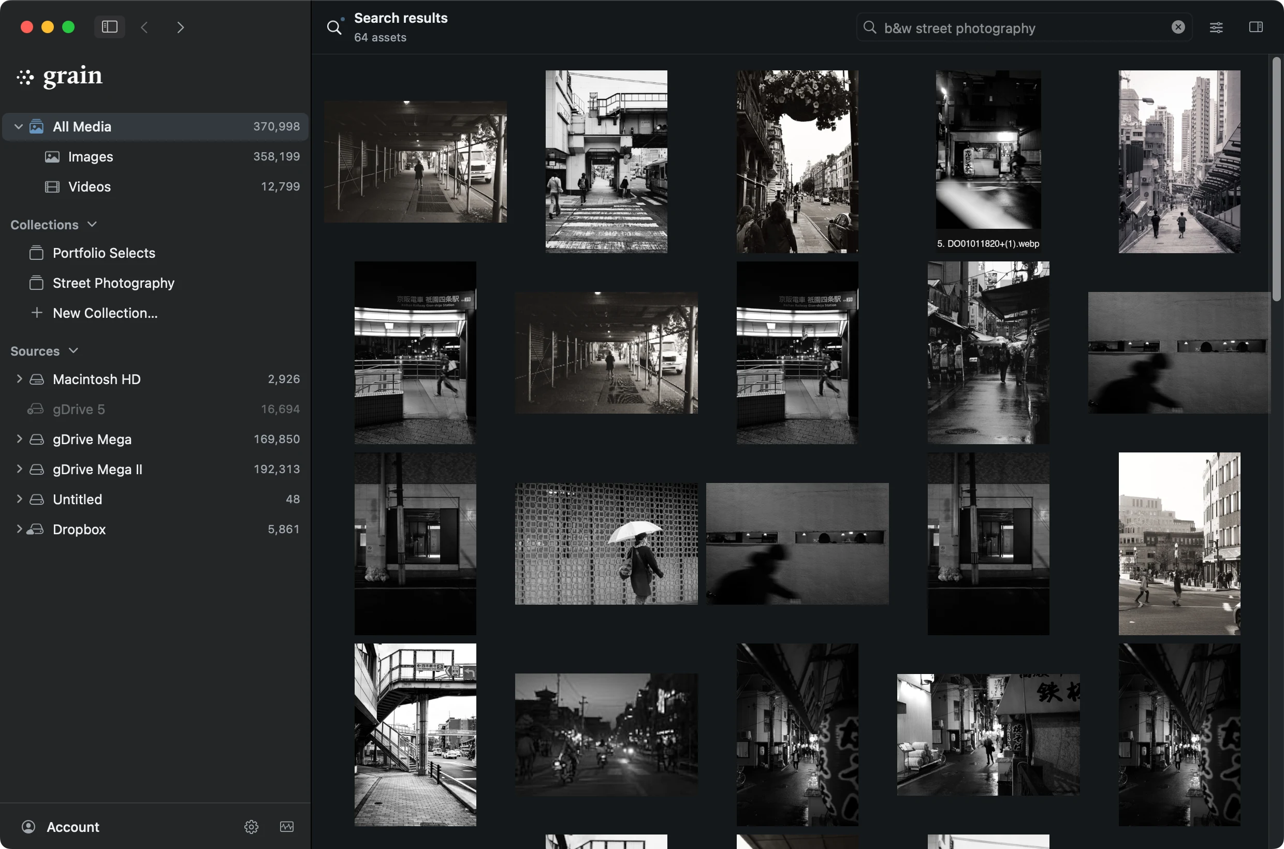The image size is (1284, 849).
Task: Select the zebra crossing street photo
Action: click(x=606, y=162)
